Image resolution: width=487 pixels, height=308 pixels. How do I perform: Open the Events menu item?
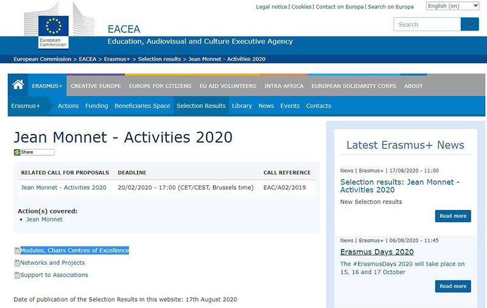[x=290, y=106]
